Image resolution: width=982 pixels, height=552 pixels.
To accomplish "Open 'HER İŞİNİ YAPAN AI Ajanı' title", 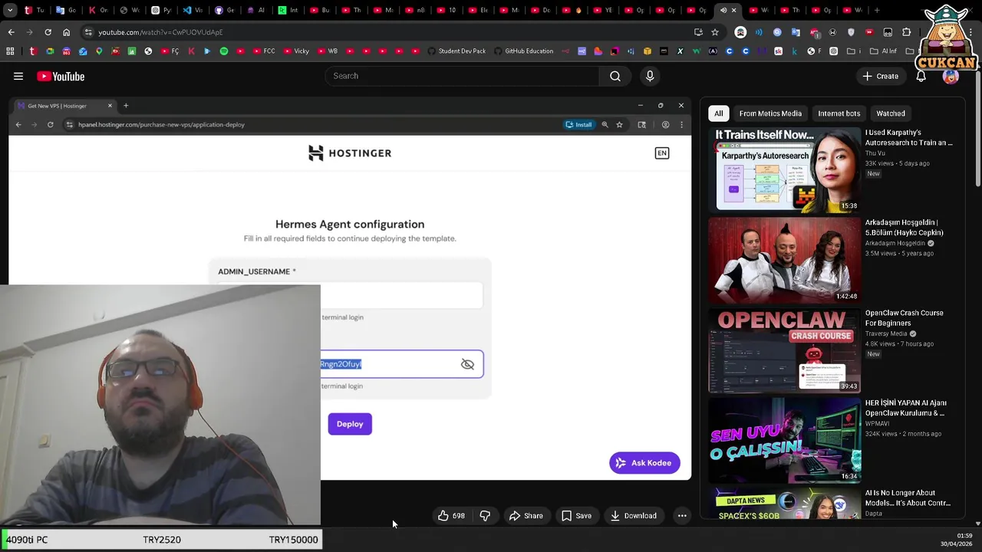I will coord(906,408).
